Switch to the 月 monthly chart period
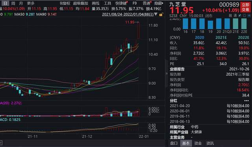The width and height of the screenshot is (252, 147). [21, 3]
